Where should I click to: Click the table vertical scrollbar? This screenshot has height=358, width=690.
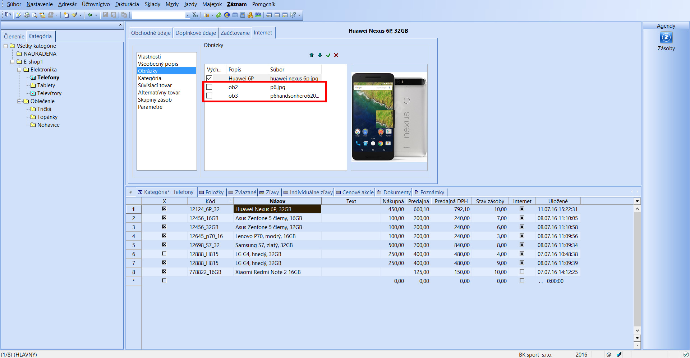637,269
